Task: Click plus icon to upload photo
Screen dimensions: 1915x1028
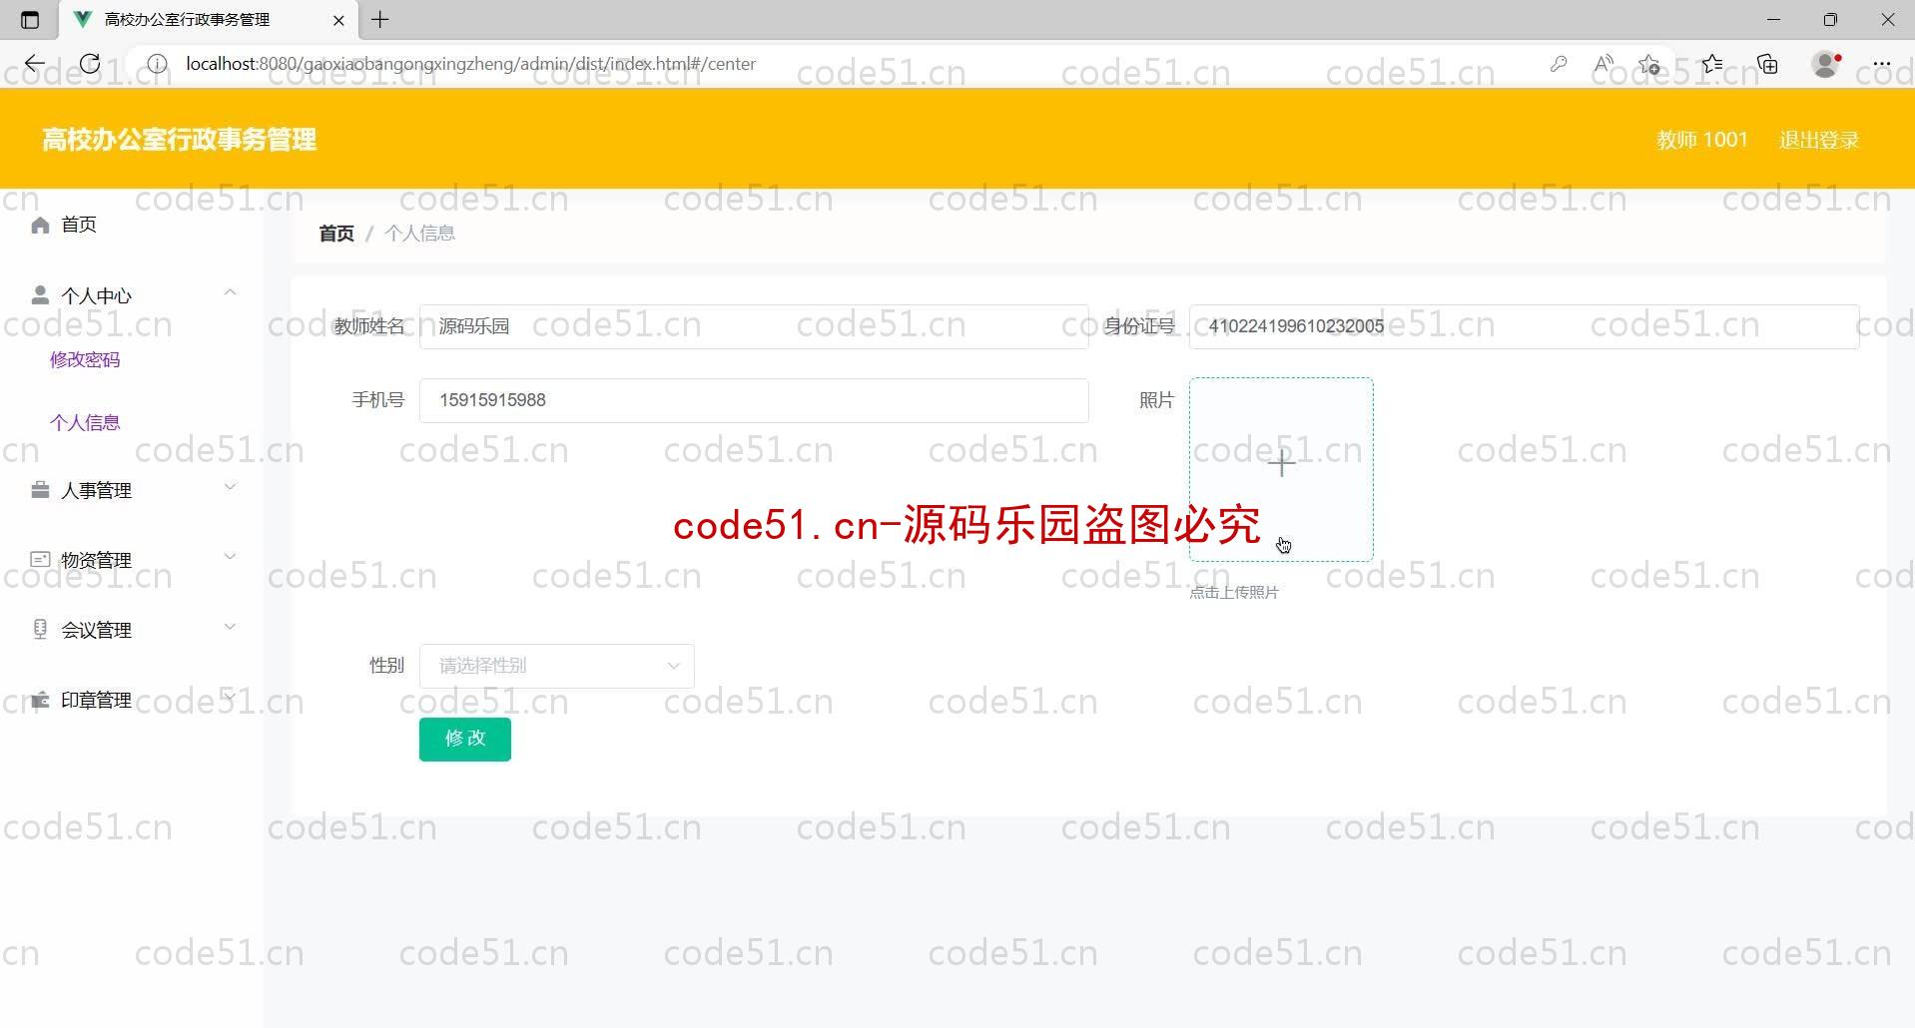Action: point(1281,463)
